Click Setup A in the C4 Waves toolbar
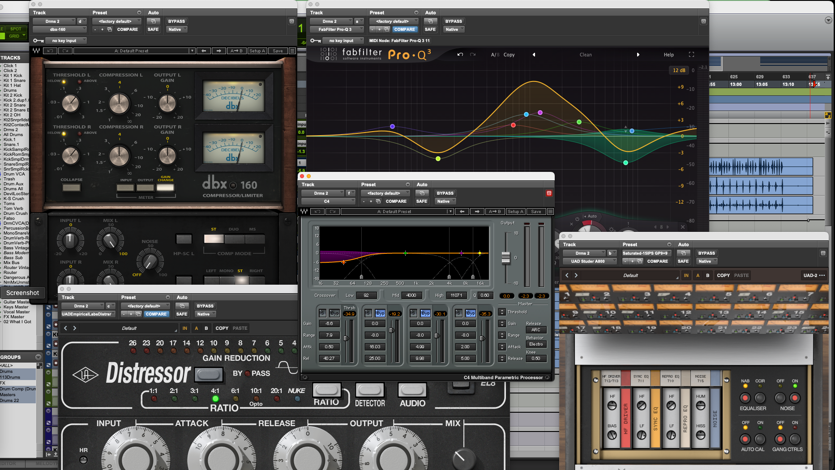The width and height of the screenshot is (835, 470). tap(515, 212)
